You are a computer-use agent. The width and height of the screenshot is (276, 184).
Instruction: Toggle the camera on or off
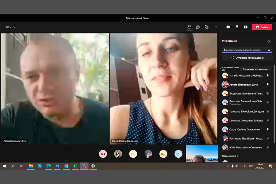228,27
